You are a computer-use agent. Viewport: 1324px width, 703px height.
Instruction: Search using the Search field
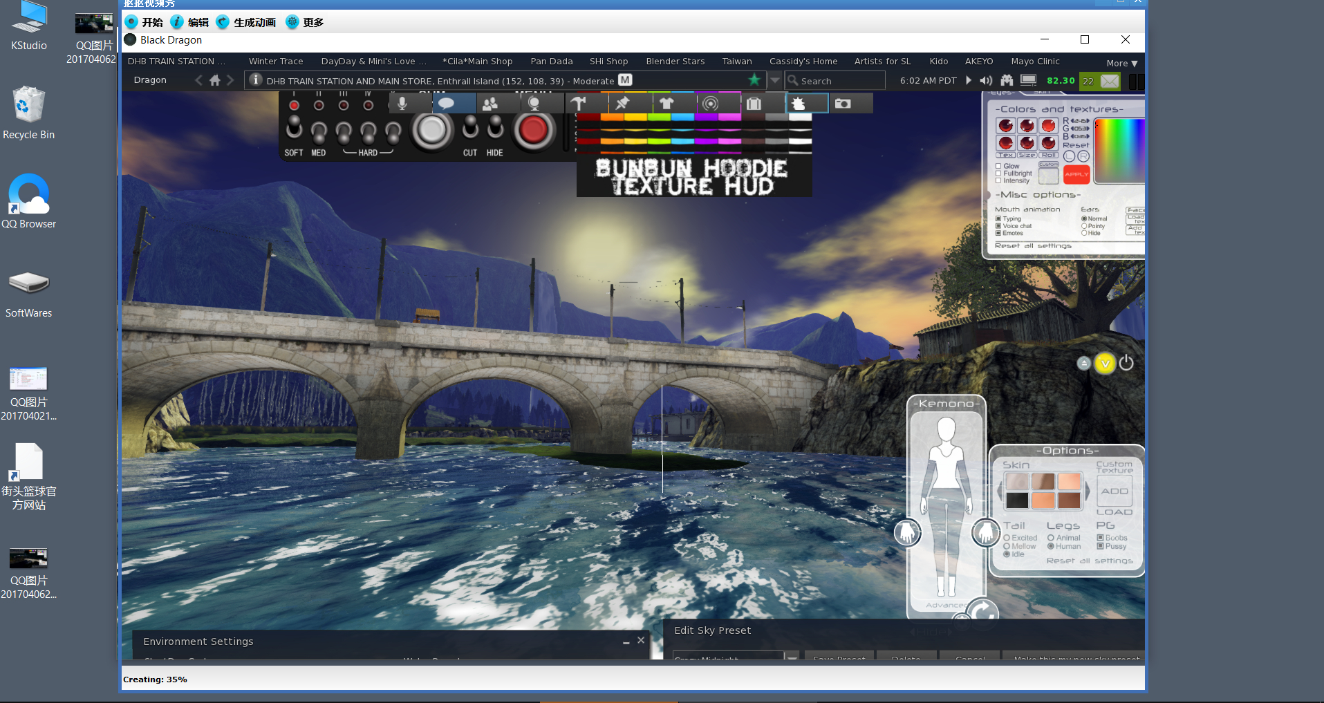tap(835, 81)
